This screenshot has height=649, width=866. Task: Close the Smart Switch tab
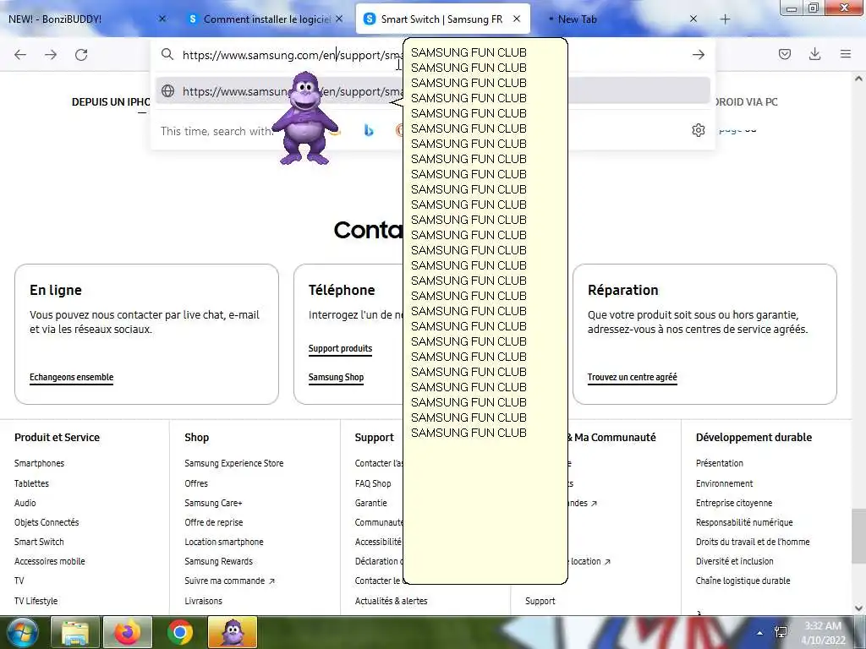(x=517, y=19)
